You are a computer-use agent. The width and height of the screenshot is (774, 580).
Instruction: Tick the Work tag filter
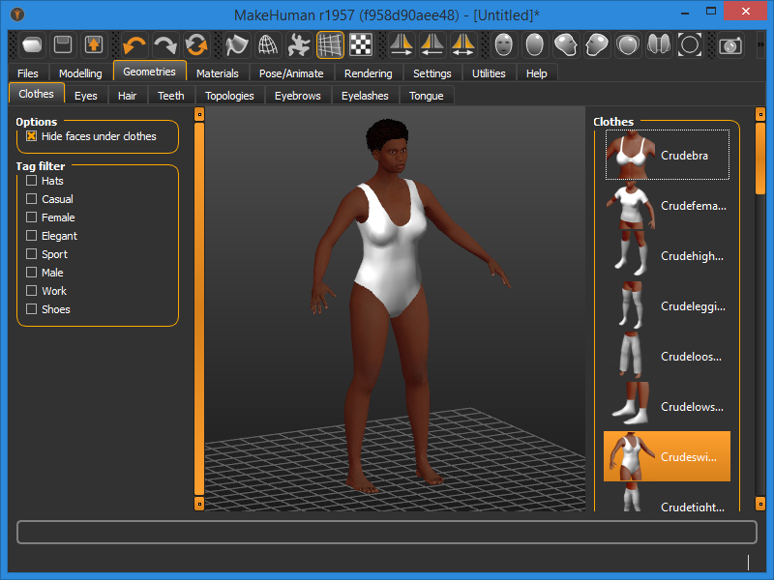tap(32, 291)
